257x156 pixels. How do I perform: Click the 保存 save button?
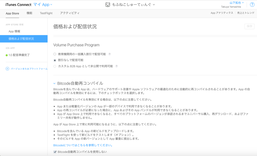[249, 26]
